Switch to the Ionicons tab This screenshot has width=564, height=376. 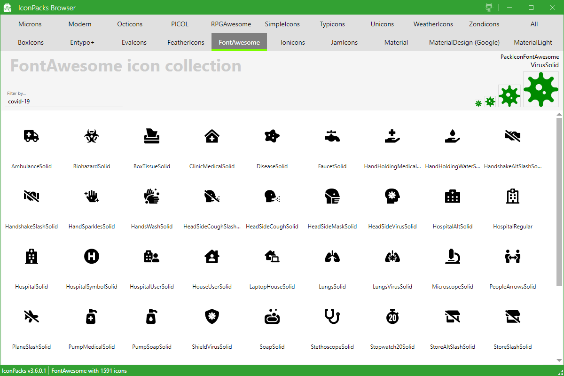[x=293, y=42]
